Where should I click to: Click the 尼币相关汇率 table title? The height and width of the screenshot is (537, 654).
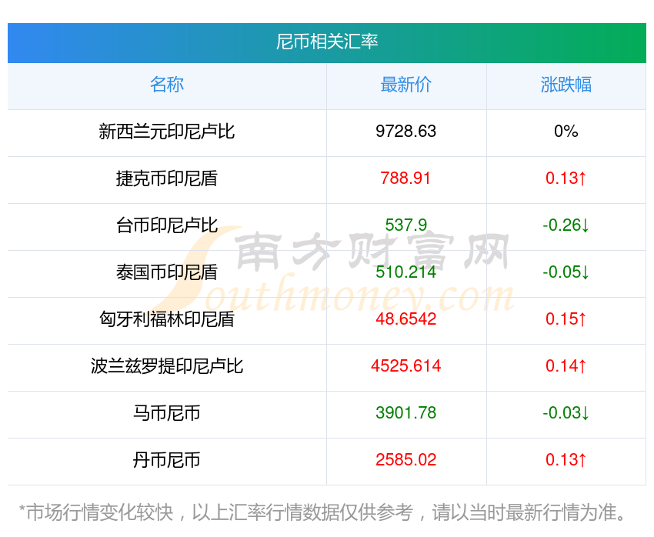click(326, 42)
